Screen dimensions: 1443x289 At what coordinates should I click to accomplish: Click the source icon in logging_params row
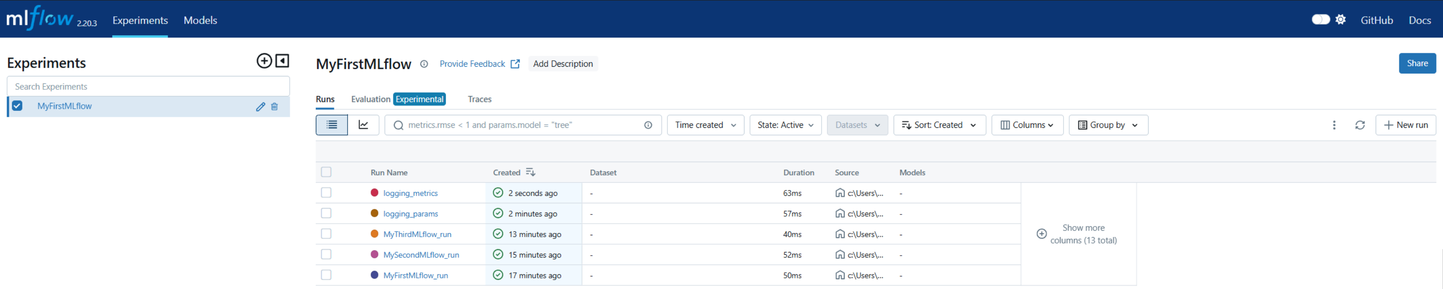tap(840, 214)
